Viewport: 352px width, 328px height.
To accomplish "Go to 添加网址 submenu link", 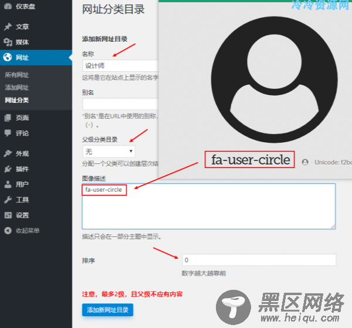I will 17,88.
